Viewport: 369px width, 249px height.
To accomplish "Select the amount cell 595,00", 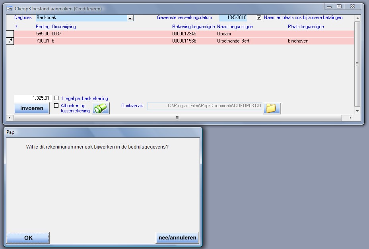I will [43, 34].
